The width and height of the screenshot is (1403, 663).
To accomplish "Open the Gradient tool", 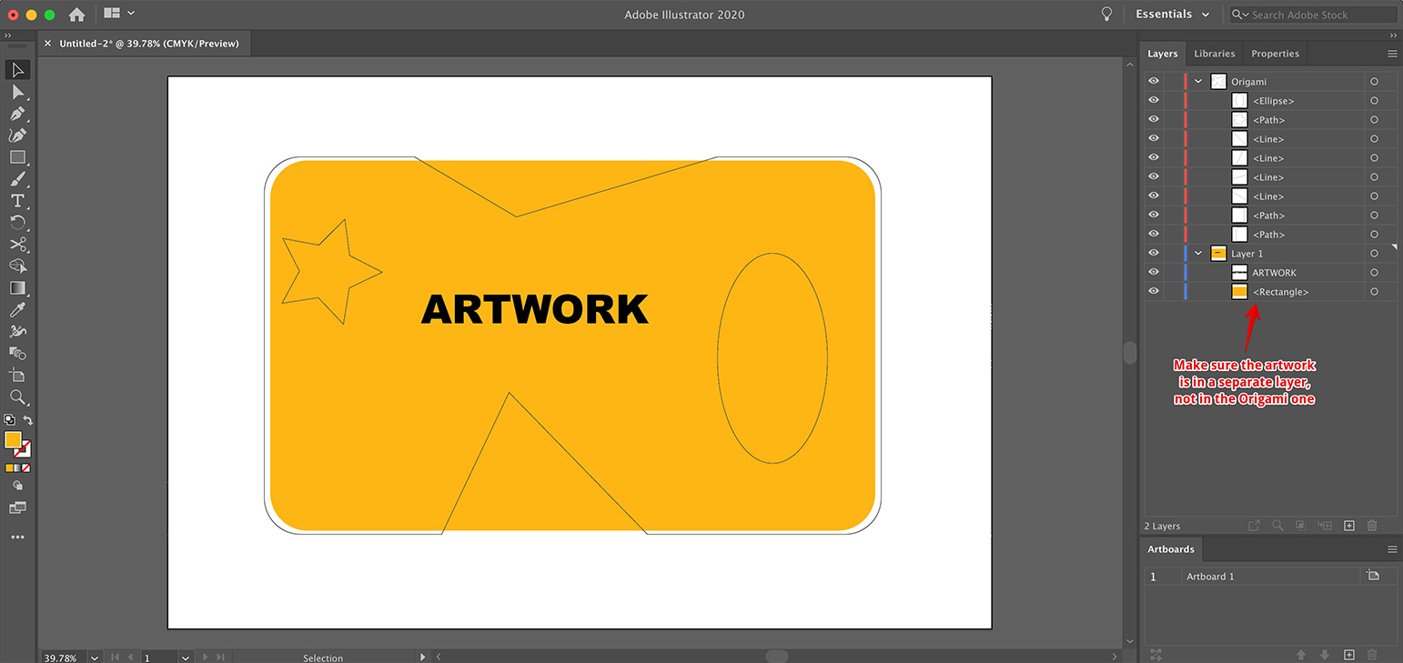I will point(18,287).
